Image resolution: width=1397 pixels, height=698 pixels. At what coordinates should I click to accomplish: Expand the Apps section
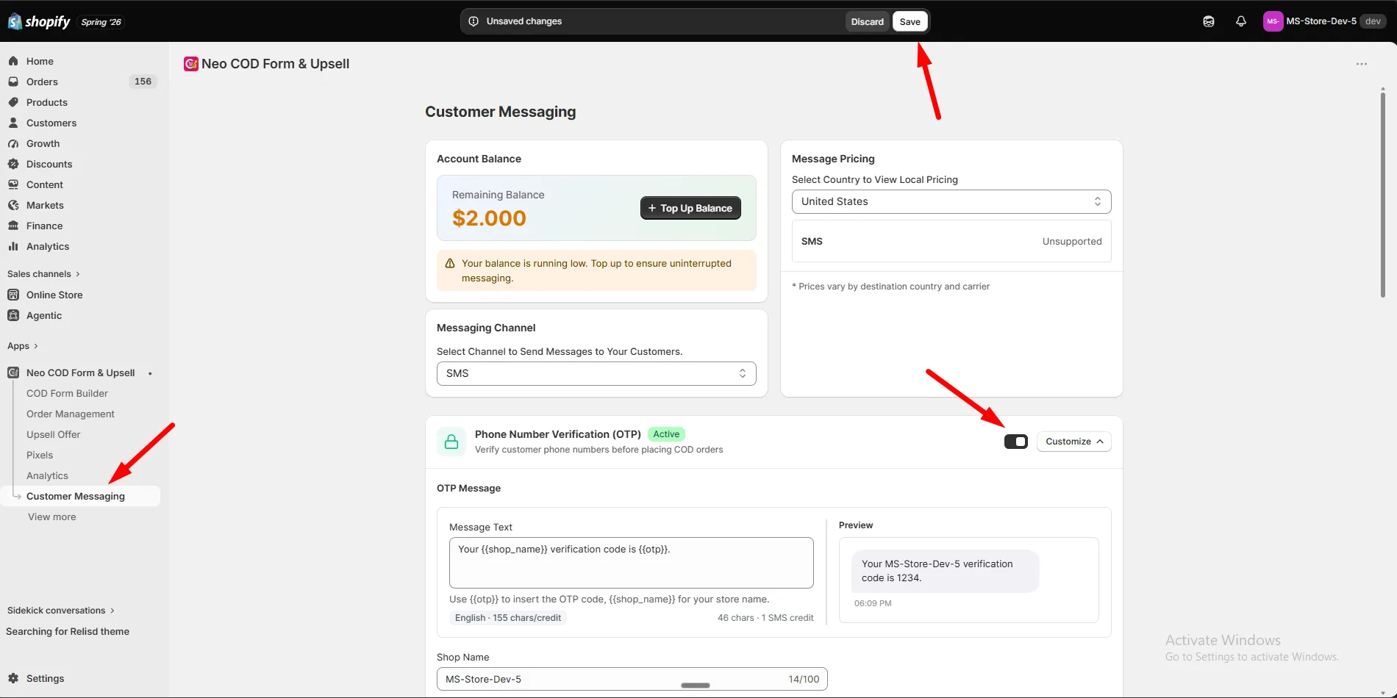23,346
